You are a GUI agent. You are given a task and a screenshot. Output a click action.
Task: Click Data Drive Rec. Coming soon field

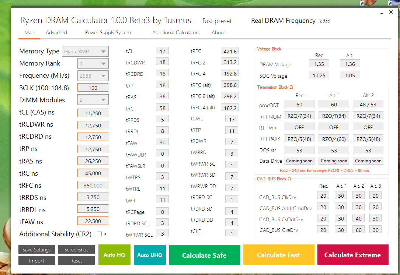pyautogui.click(x=299, y=161)
